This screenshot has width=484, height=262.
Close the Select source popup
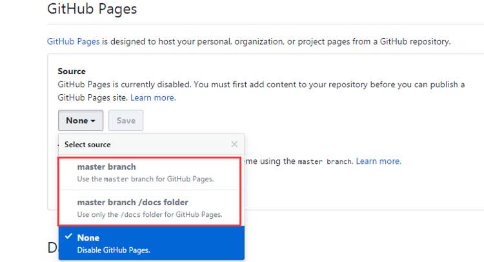pyautogui.click(x=234, y=145)
